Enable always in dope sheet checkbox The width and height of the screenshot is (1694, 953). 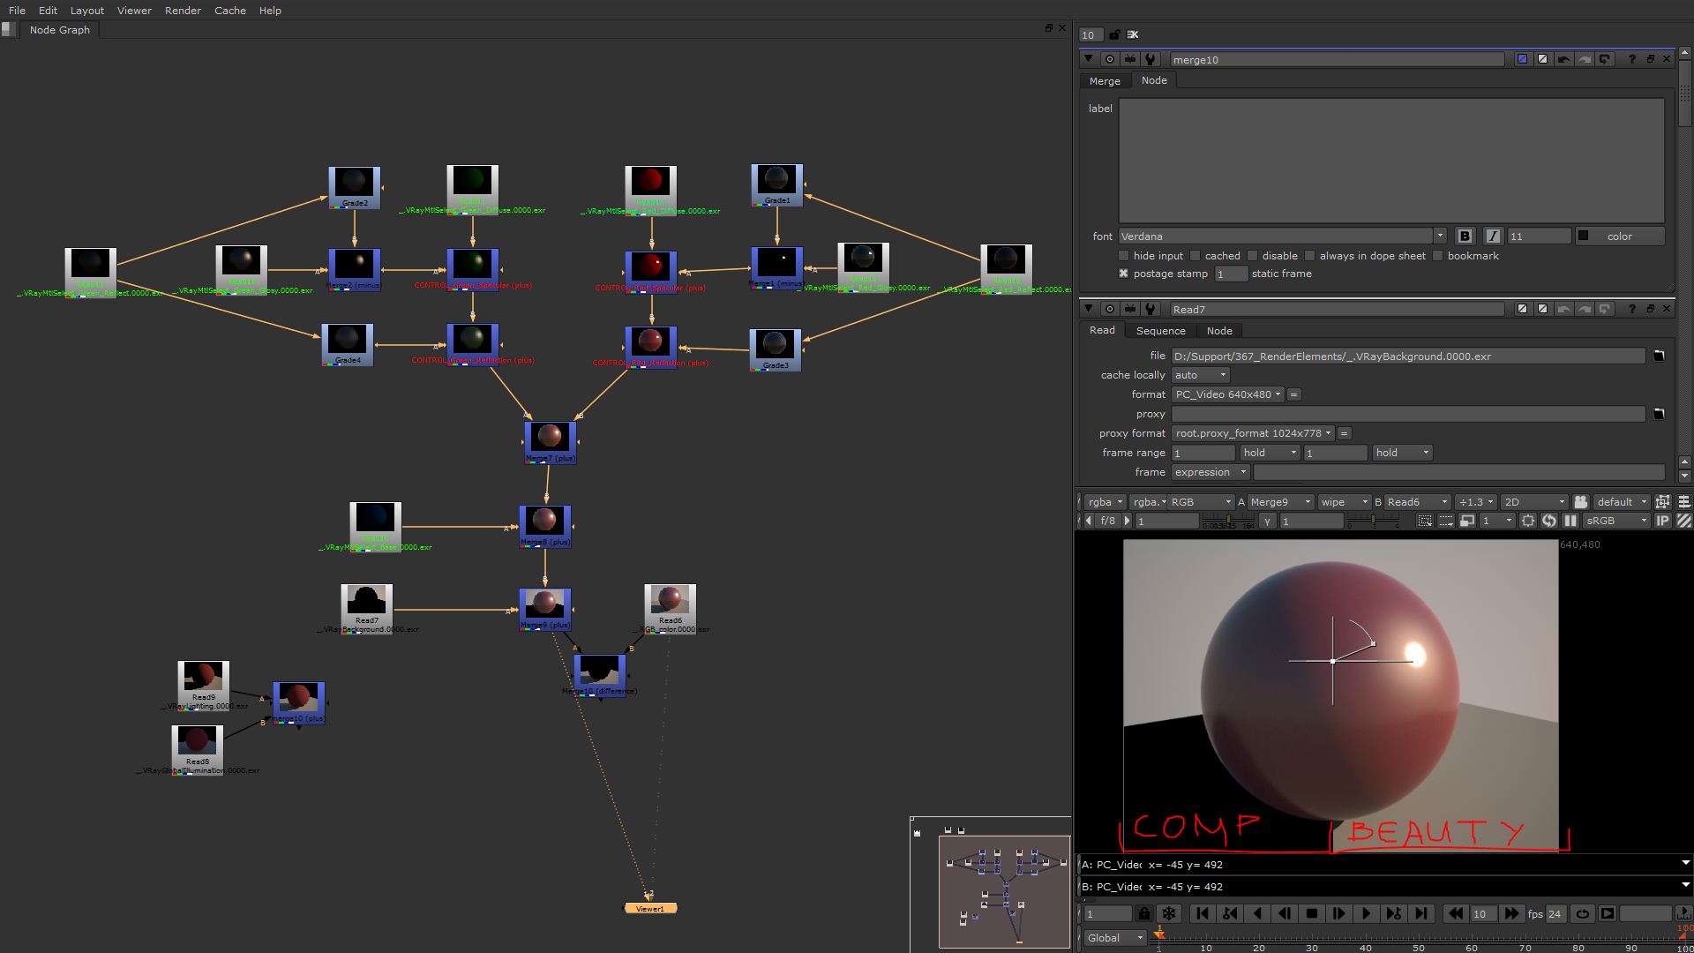1310,256
